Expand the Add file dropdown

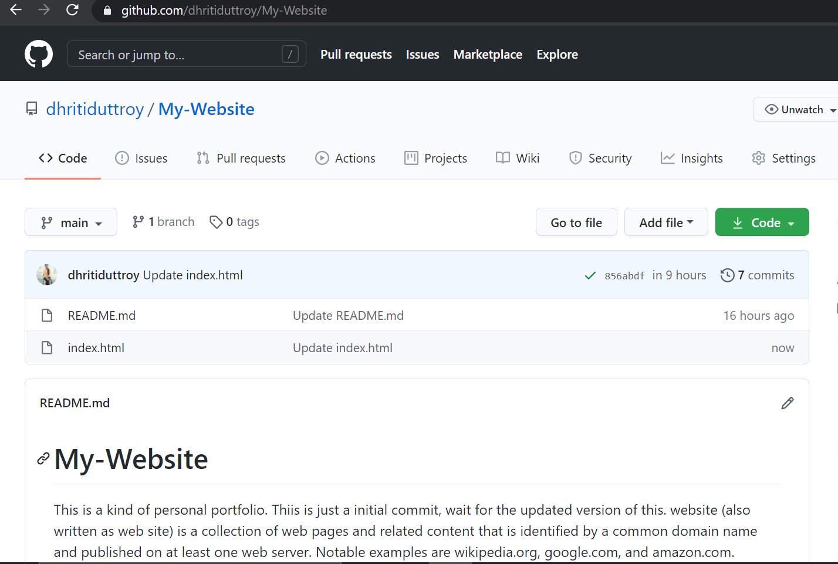click(666, 222)
